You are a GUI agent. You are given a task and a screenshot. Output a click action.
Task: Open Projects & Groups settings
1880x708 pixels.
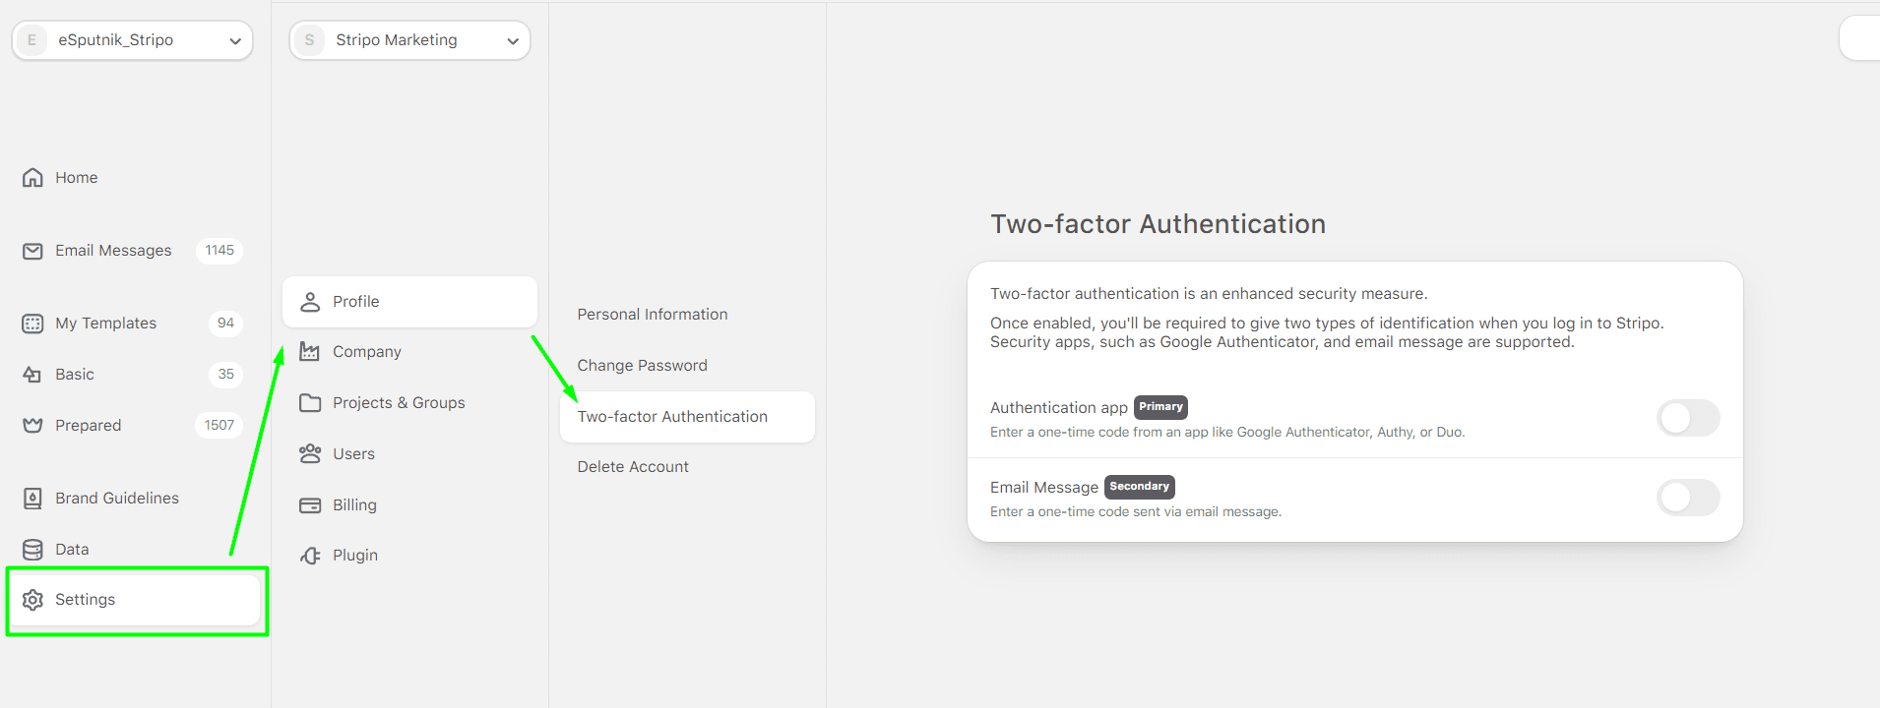[x=398, y=403]
